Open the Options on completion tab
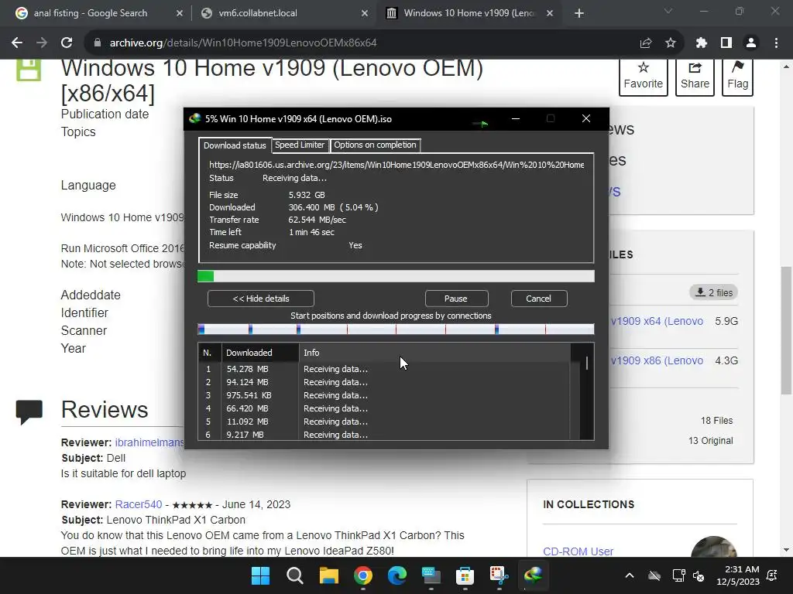 tap(376, 145)
